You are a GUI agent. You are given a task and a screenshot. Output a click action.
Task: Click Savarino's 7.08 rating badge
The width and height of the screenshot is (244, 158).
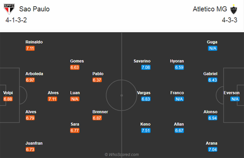[x=146, y=67]
